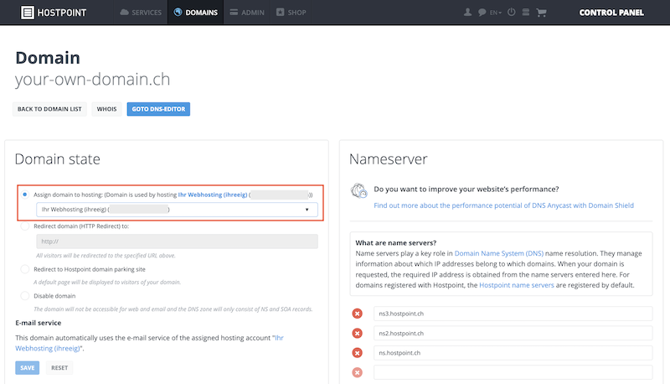Viewport: 670px width, 384px height.
Task: Save the domain state settings
Action: click(28, 368)
